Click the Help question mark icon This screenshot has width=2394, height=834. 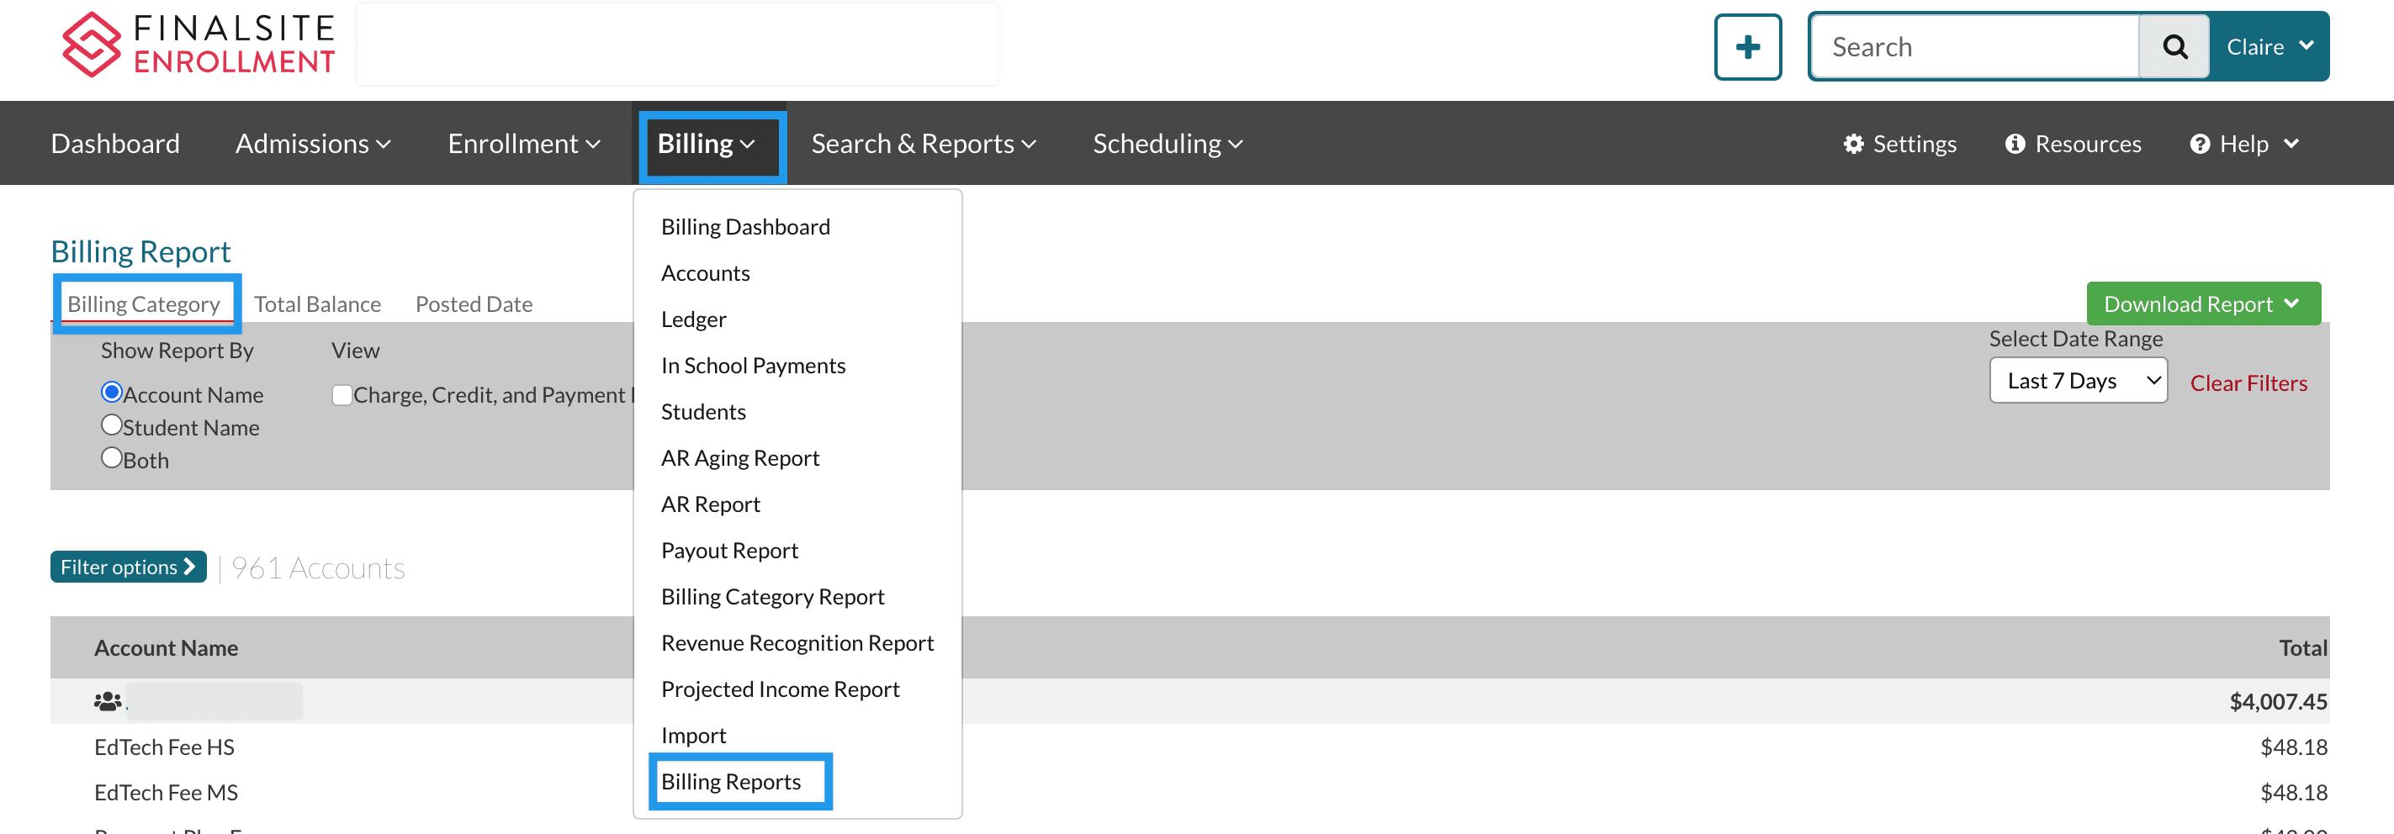click(x=2200, y=144)
